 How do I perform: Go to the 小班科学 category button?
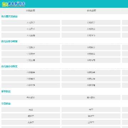coord(91,73)
